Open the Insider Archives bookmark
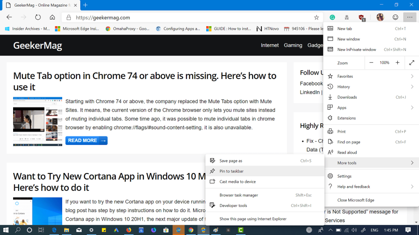The image size is (419, 235). 27,29
